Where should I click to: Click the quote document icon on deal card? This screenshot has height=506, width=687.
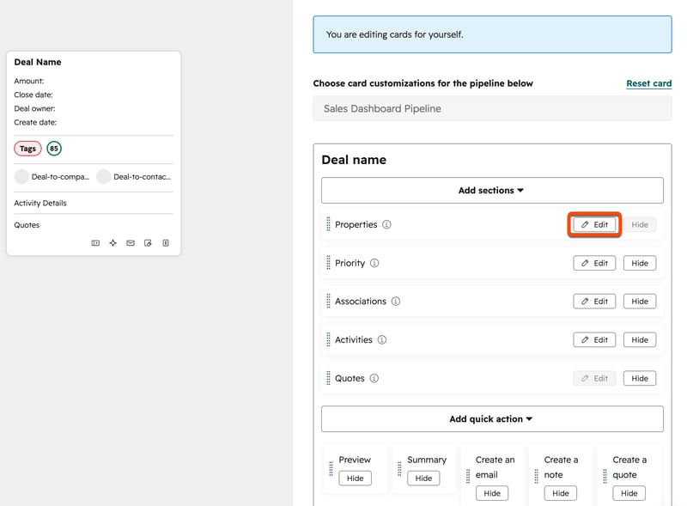[166, 243]
